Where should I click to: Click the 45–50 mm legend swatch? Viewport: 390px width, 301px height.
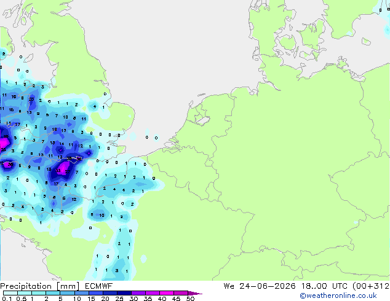pos(181,293)
